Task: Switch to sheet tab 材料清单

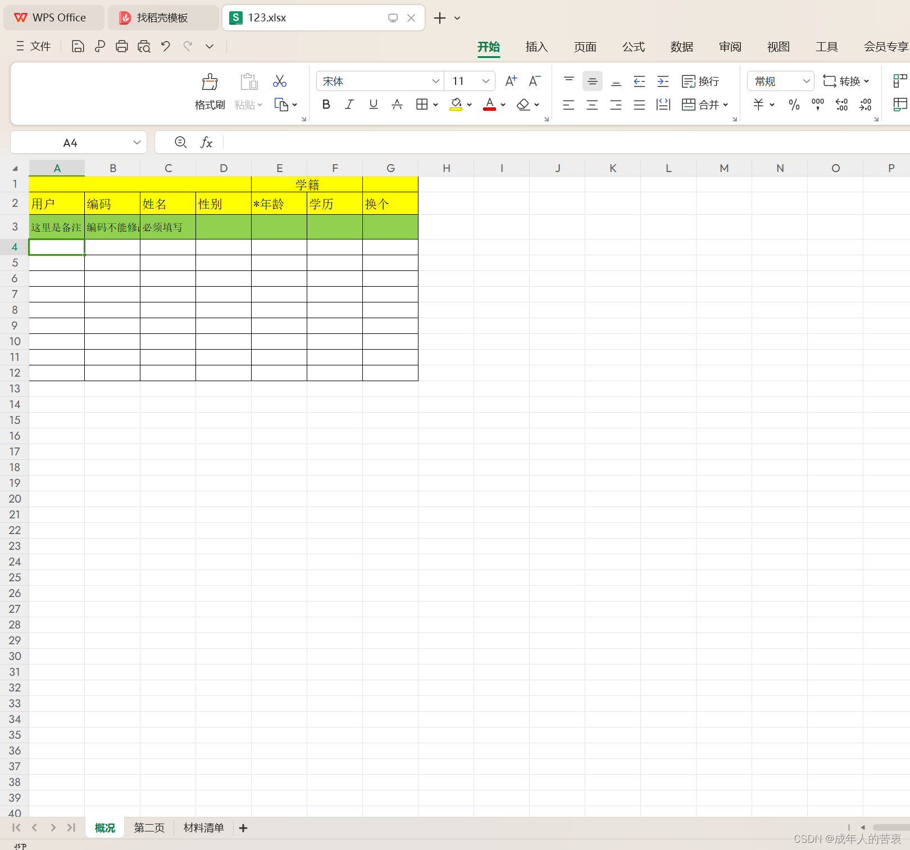Action: tap(203, 828)
